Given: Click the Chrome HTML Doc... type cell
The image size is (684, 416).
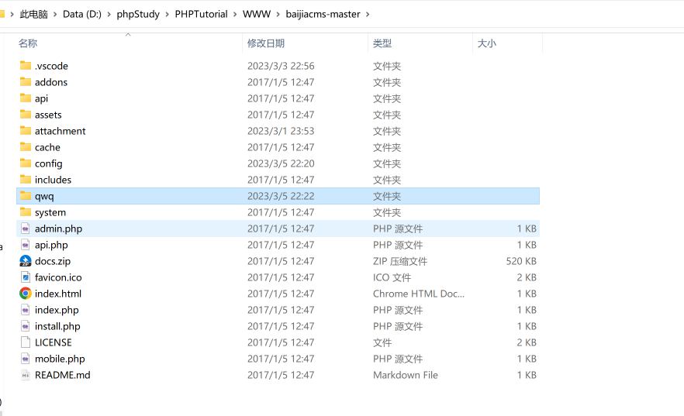Looking at the screenshot, I should 418,294.
